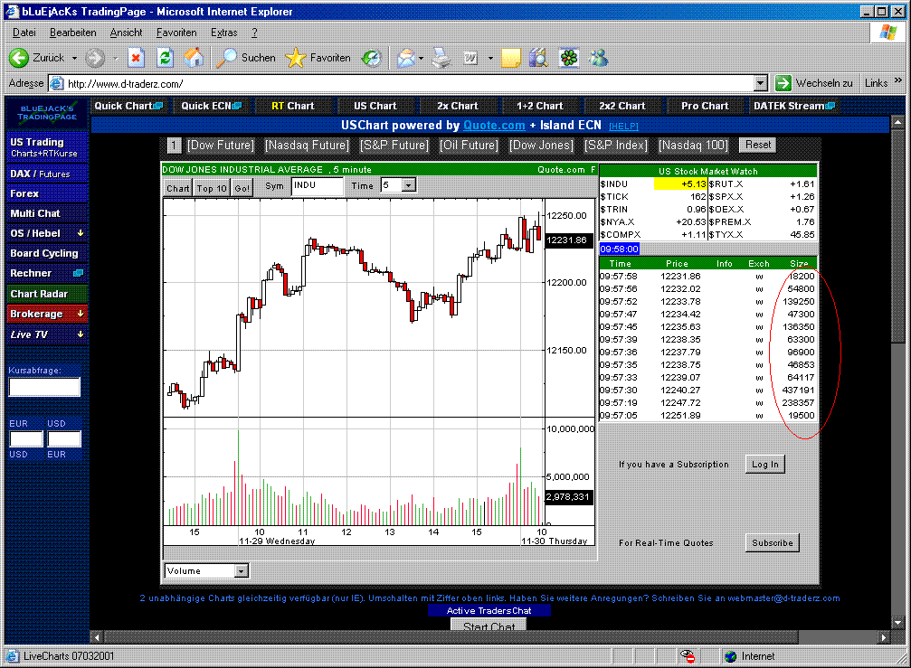Click the forward arrow icon

pos(95,58)
